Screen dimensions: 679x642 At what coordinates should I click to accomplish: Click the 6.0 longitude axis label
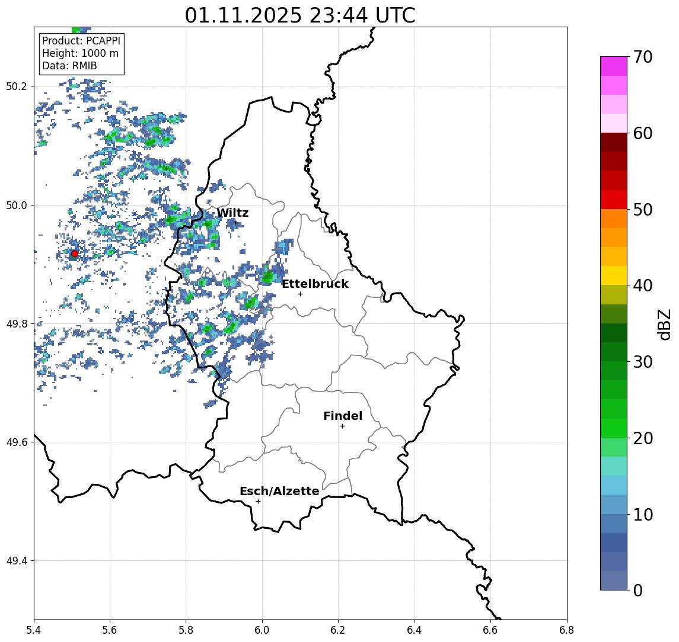coord(262,630)
